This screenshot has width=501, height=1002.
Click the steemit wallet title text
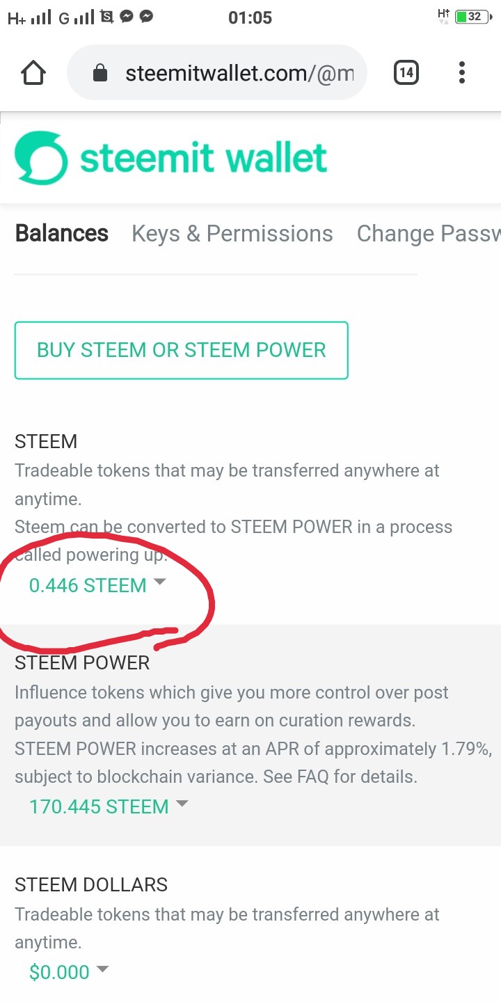click(203, 159)
